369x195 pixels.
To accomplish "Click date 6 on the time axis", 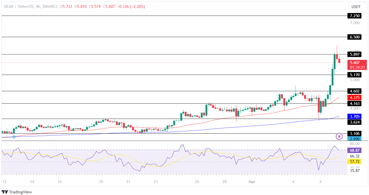I will pyautogui.click(x=321, y=182).
